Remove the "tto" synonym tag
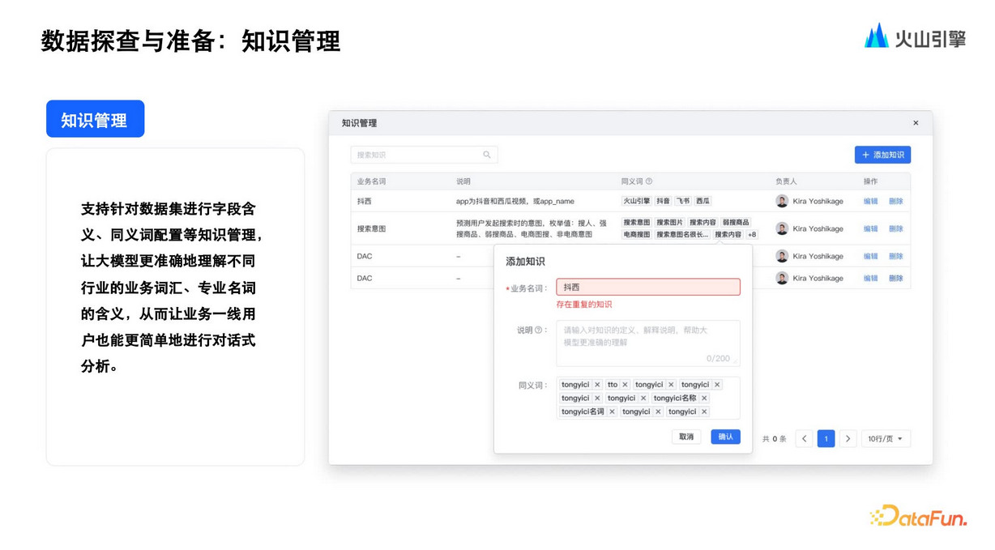 tap(625, 385)
